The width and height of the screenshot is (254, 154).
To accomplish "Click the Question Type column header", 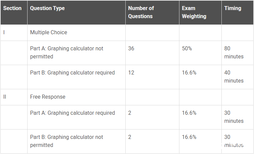I will pyautogui.click(x=47, y=8).
